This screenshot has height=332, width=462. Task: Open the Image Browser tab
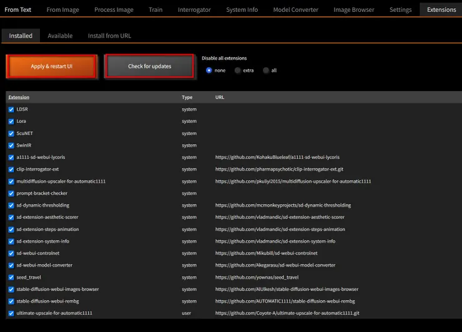[354, 10]
